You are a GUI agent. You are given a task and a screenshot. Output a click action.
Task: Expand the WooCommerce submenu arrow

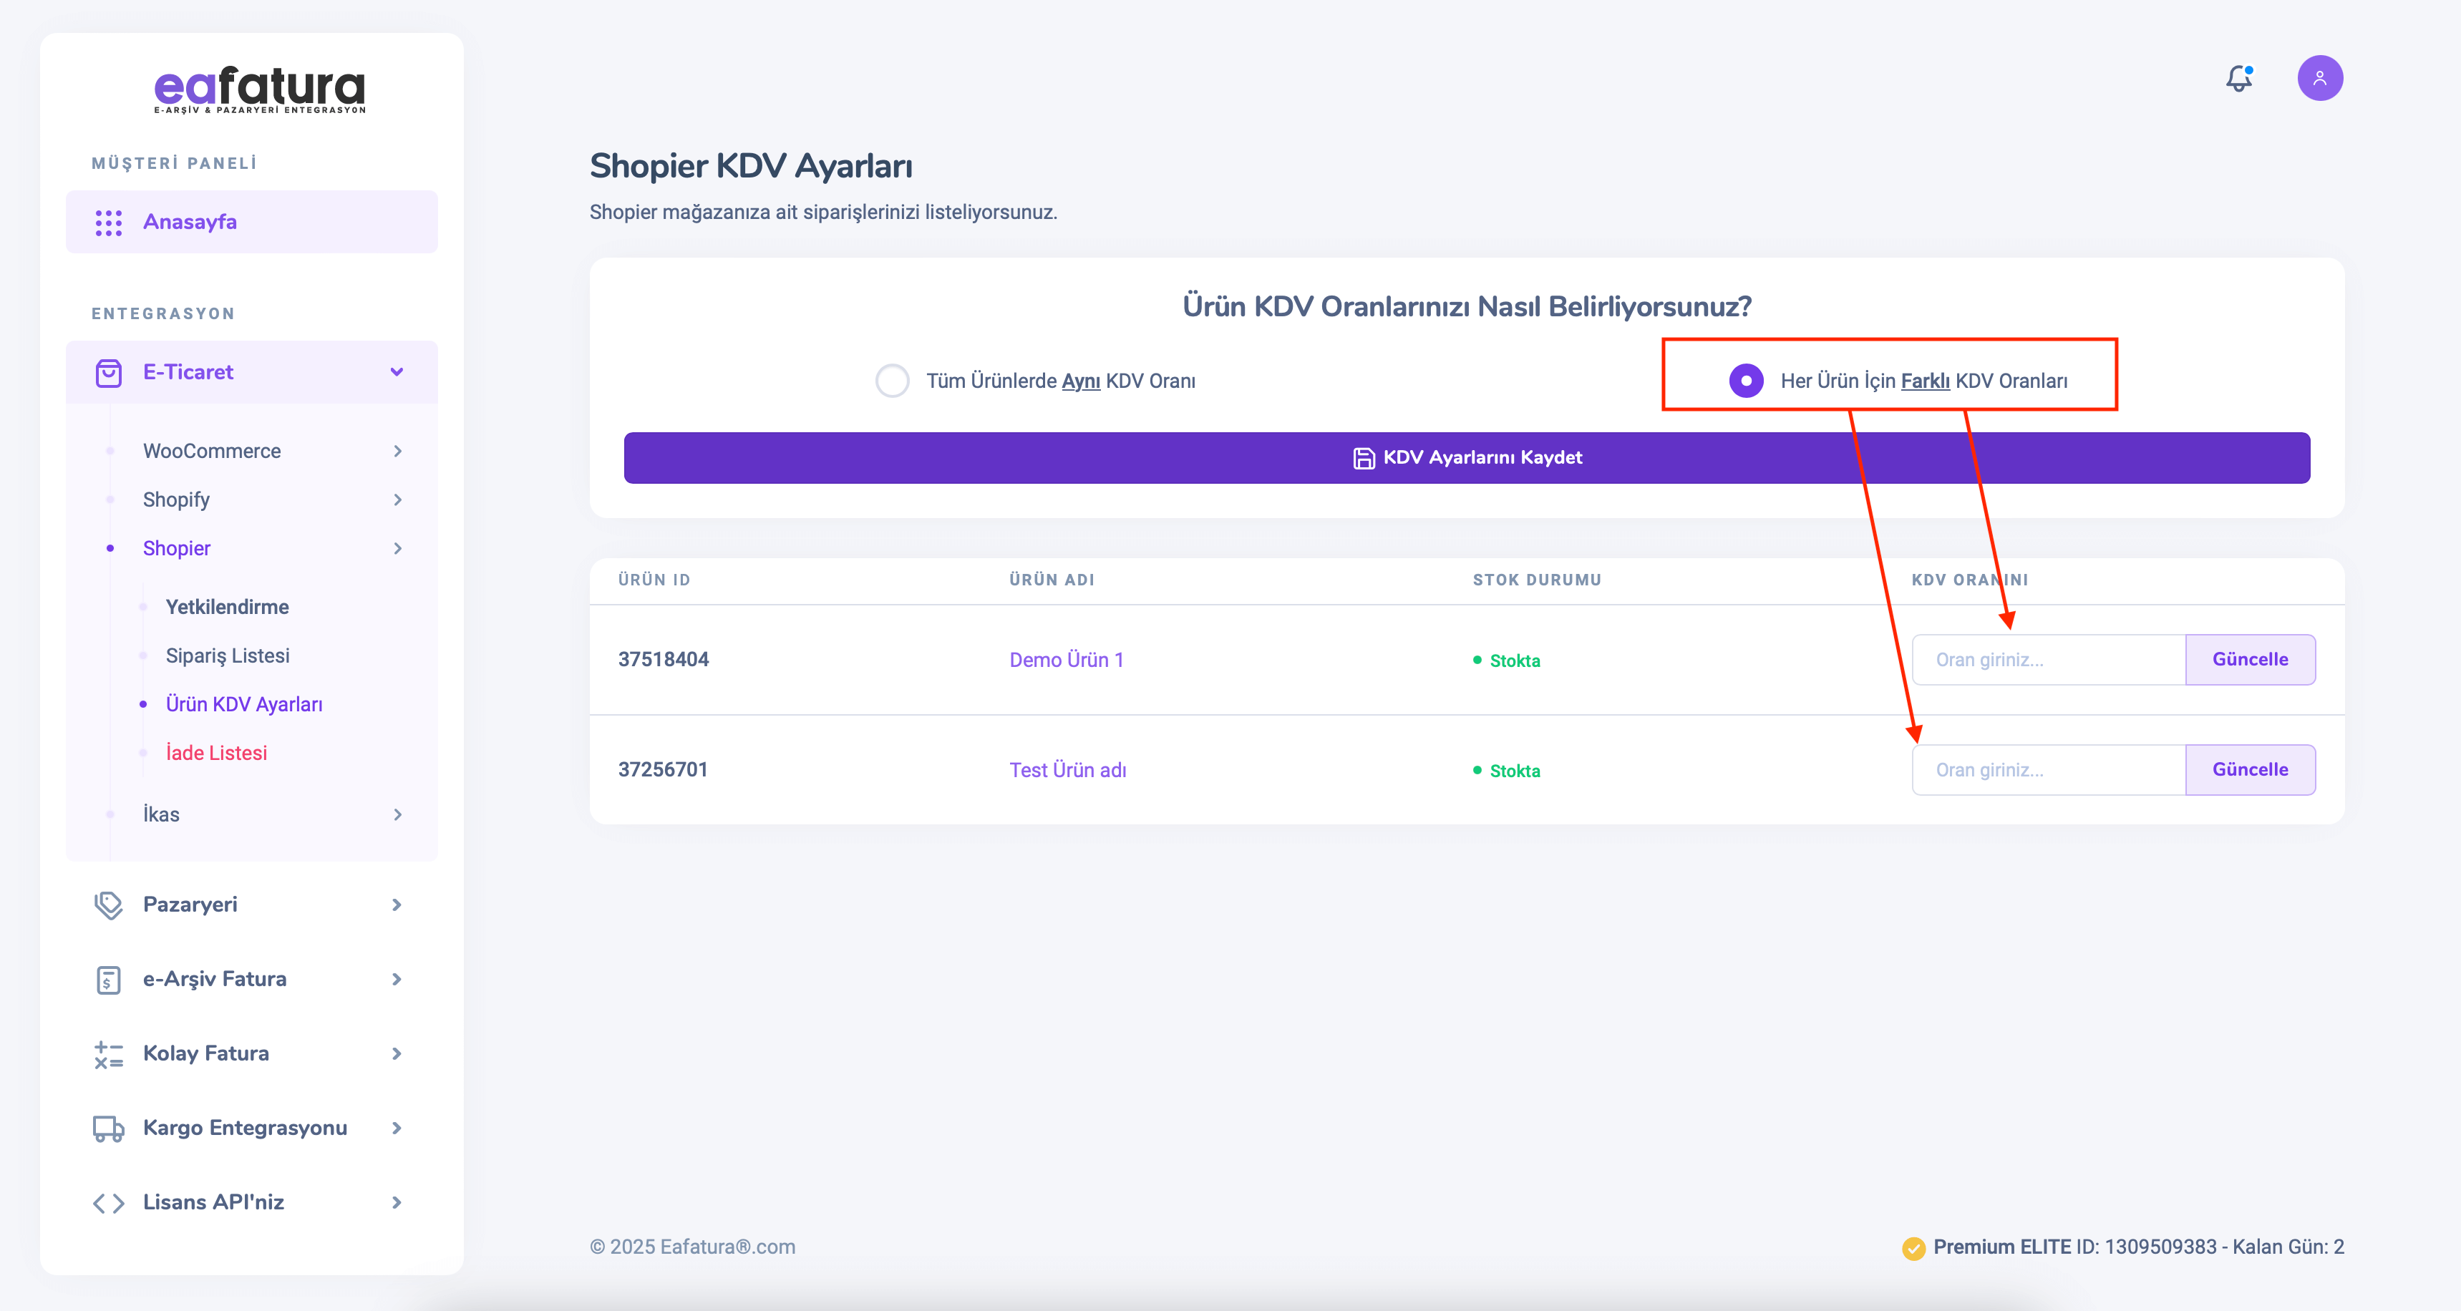[397, 451]
